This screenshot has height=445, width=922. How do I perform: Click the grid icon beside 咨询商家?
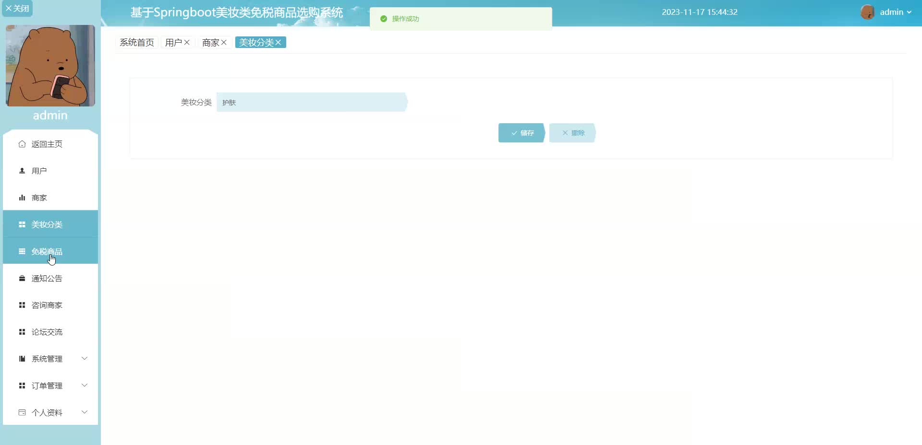pyautogui.click(x=22, y=305)
